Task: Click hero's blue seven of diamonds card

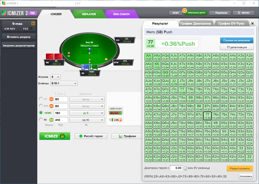Action: click(x=85, y=67)
